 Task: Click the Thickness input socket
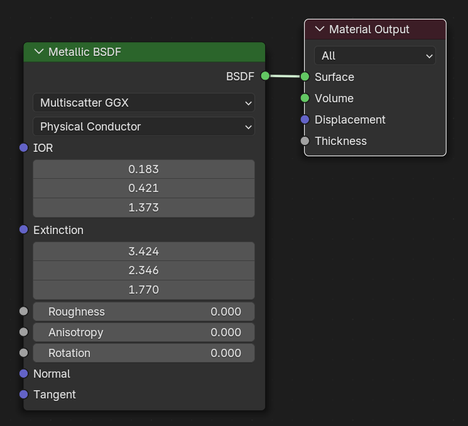pyautogui.click(x=305, y=141)
